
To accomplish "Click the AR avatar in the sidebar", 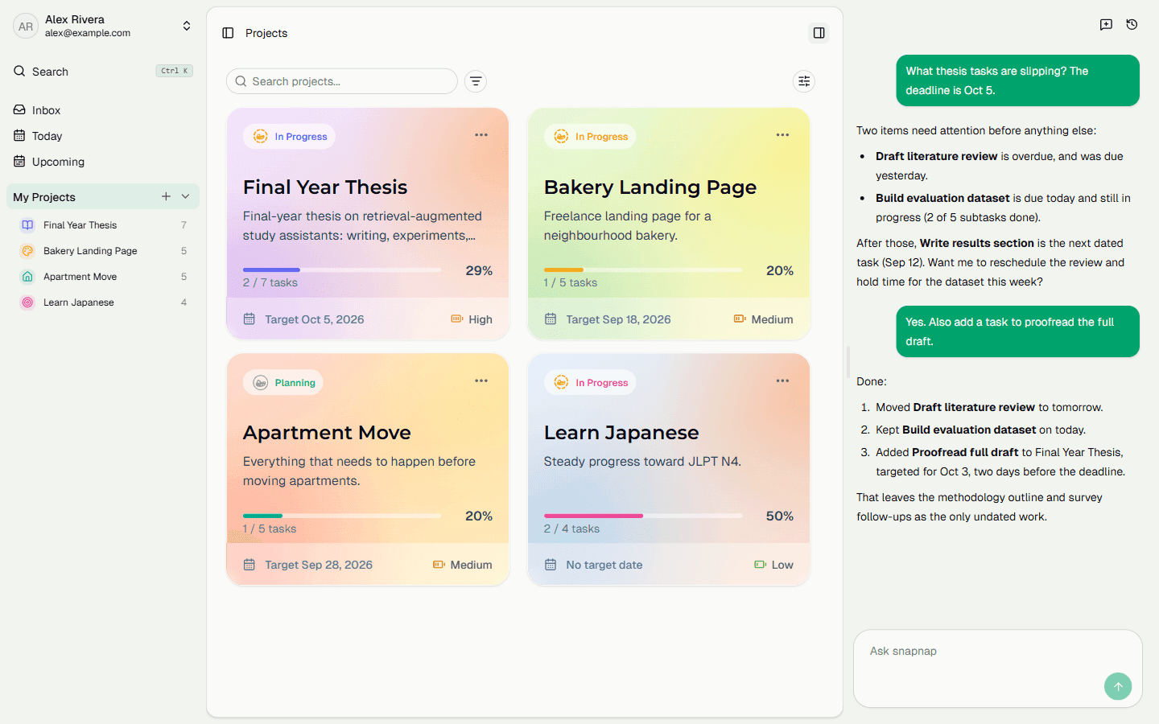I will (26, 27).
